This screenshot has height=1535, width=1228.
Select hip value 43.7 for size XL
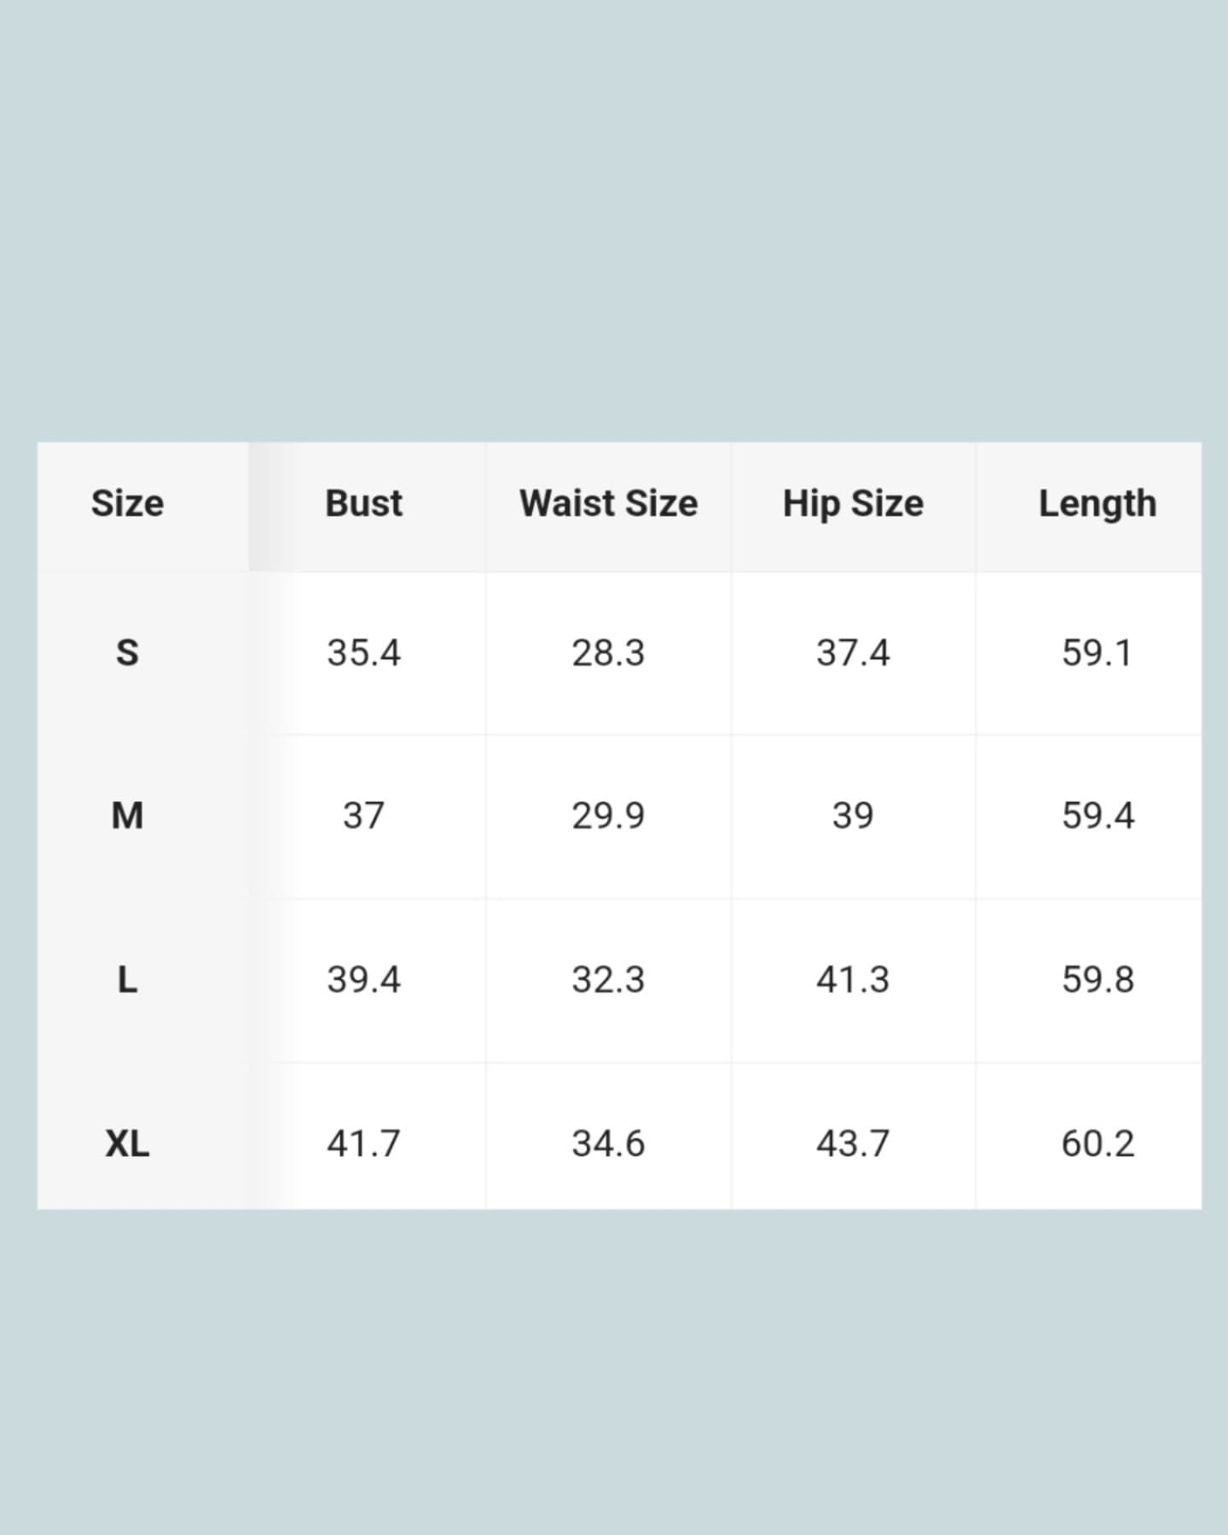click(x=853, y=1144)
